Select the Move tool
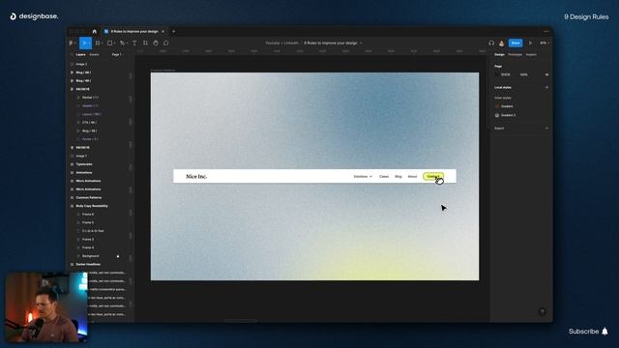This screenshot has height=348, width=619. (84, 43)
